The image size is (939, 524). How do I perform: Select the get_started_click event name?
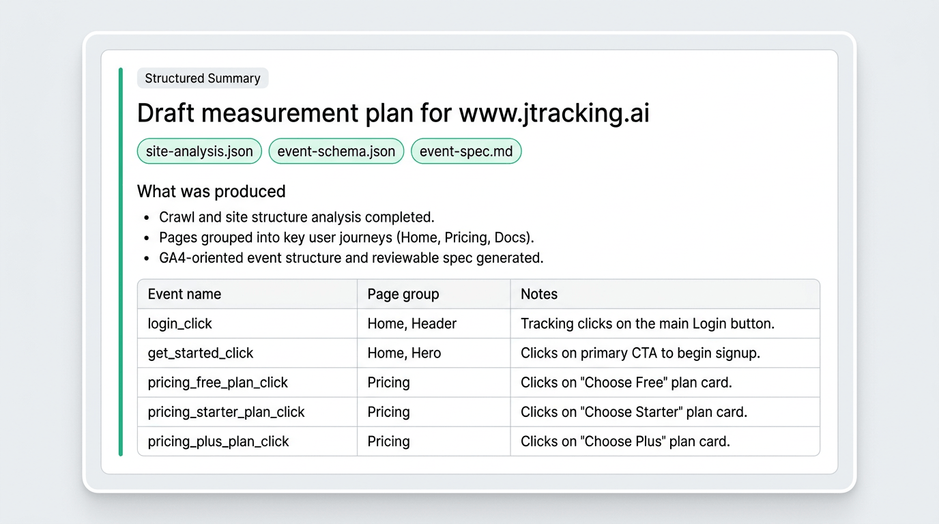coord(200,353)
